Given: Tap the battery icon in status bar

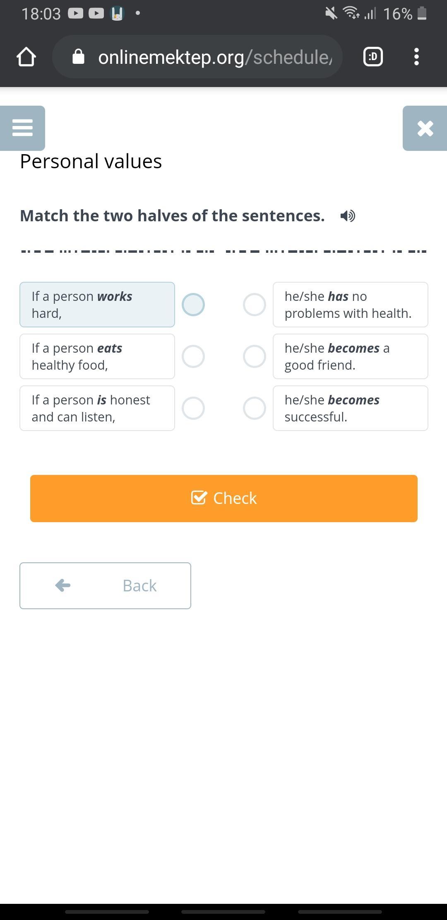Looking at the screenshot, I should click(x=422, y=14).
